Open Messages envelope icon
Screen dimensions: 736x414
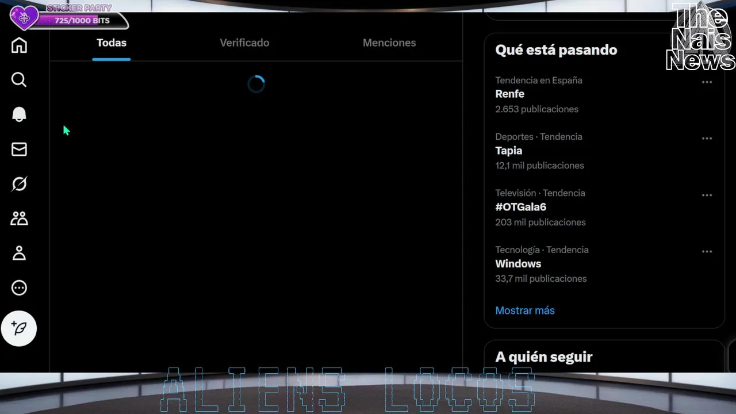(19, 149)
